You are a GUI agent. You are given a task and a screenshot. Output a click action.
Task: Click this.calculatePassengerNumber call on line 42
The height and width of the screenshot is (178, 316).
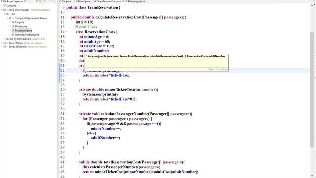121,167
